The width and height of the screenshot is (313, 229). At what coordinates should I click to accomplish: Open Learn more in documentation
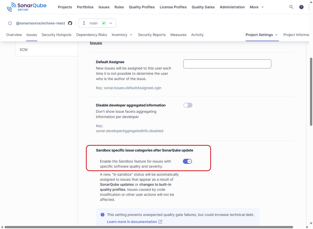point(132,222)
